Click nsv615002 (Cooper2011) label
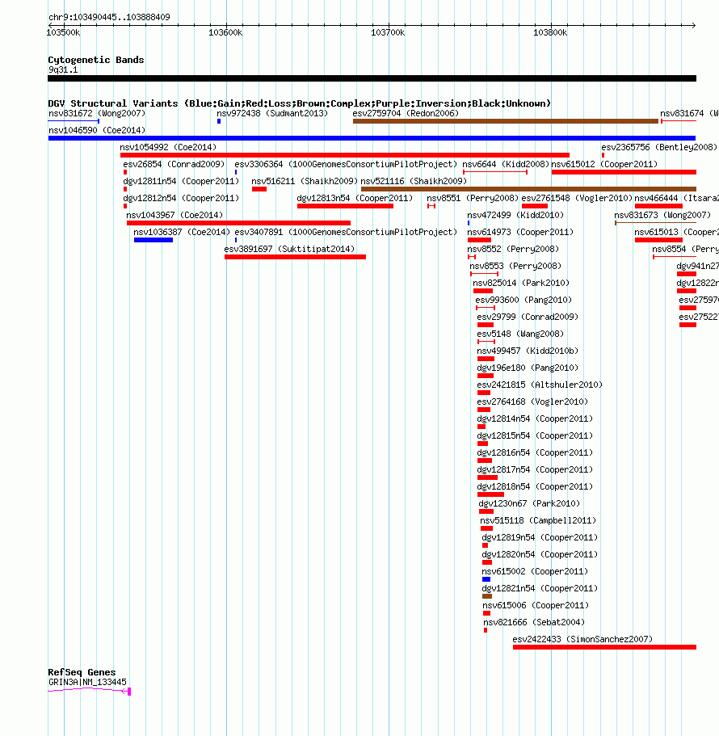Viewport: 719px width, 736px height. tap(535, 571)
